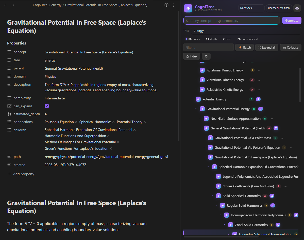Open the energy folder breadcrumb

point(56,5)
